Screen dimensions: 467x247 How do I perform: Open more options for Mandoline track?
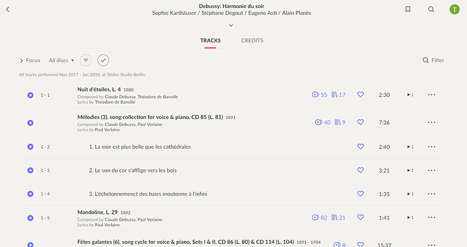tap(432, 217)
